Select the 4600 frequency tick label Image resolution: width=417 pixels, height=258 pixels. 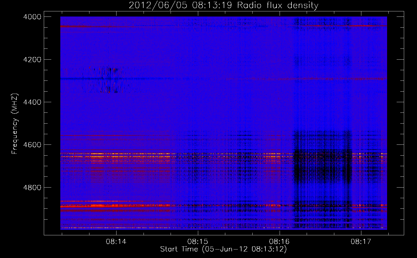(x=32, y=145)
